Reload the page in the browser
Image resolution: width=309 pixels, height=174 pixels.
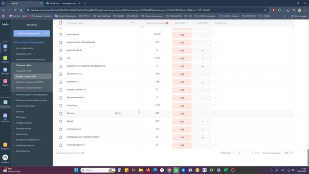pyautogui.click(x=15, y=10)
